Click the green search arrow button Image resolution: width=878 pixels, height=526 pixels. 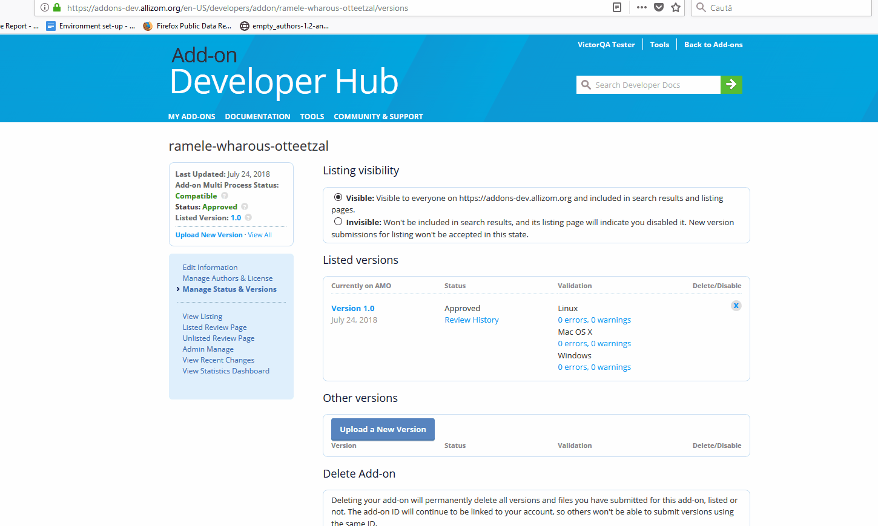(x=731, y=85)
